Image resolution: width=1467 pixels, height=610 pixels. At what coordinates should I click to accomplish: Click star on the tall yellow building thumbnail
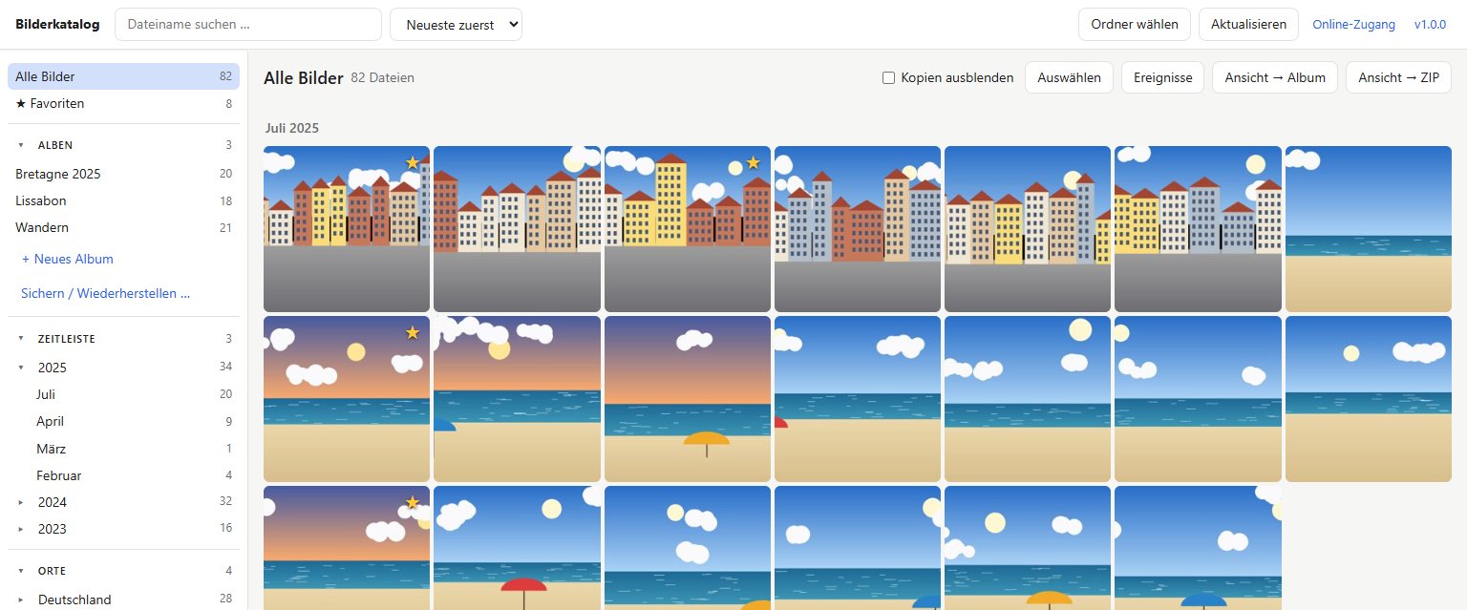pos(753,162)
